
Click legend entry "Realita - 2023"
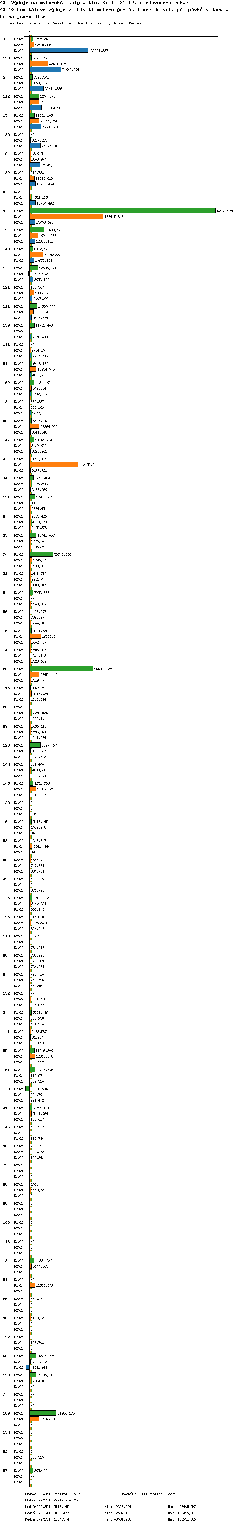[53, 1501]
